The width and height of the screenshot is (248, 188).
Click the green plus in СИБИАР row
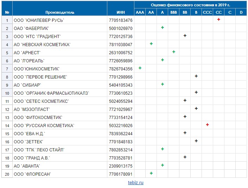pyautogui.click(x=163, y=84)
